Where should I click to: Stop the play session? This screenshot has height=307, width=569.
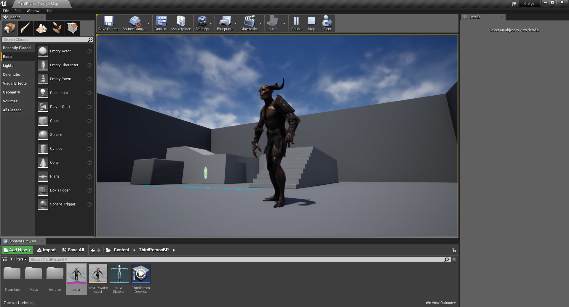coord(311,21)
